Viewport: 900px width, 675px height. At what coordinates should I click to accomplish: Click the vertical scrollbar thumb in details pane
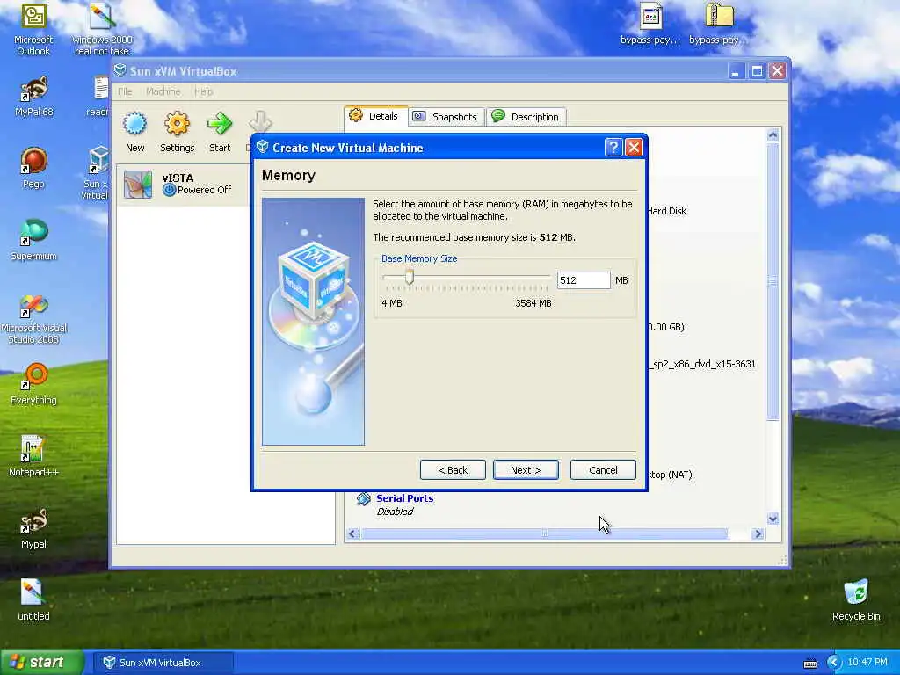[773, 281]
